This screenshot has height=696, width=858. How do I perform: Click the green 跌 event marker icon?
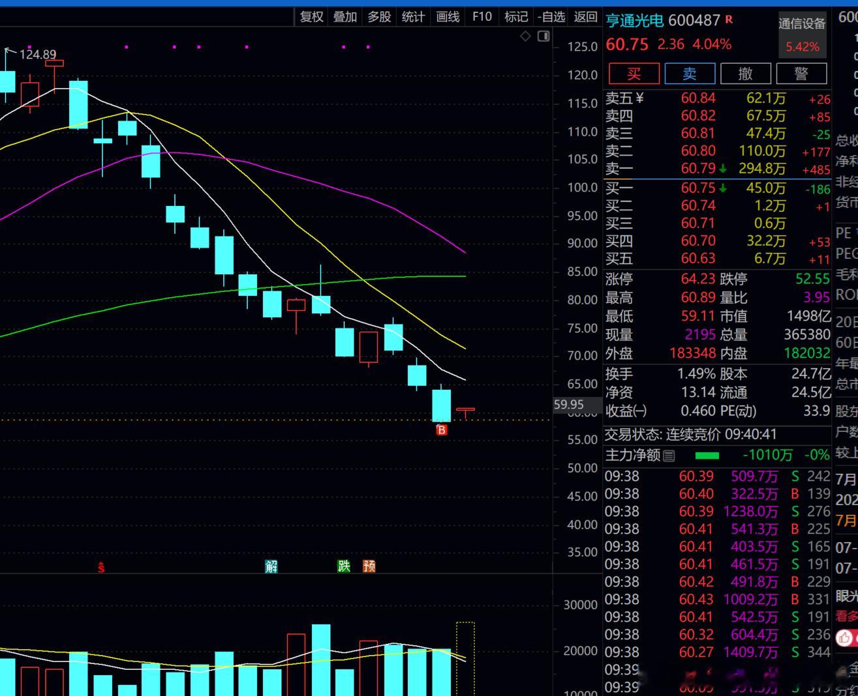point(344,566)
